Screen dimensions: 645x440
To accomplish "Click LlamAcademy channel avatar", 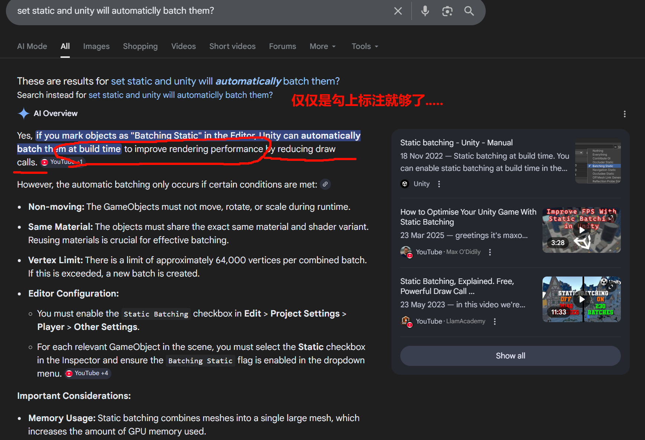I will 406,321.
